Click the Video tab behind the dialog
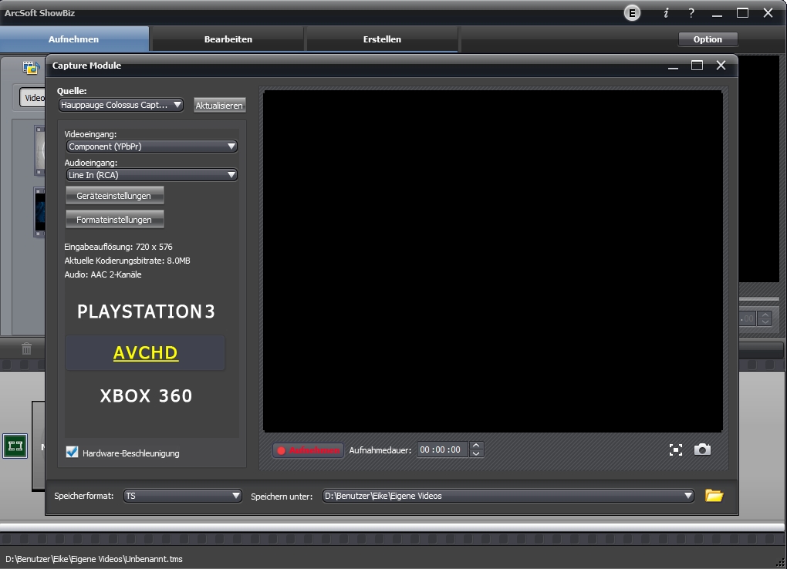The width and height of the screenshot is (787, 569). click(33, 98)
